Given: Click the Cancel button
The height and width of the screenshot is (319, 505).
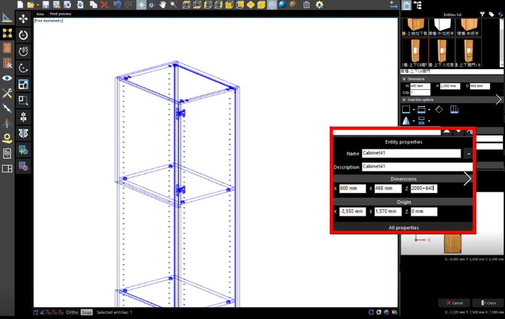Looking at the screenshot, I should pyautogui.click(x=454, y=303).
